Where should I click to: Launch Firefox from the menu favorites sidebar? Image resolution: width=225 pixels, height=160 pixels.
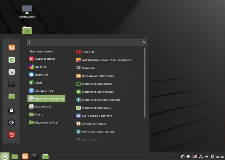point(12,48)
